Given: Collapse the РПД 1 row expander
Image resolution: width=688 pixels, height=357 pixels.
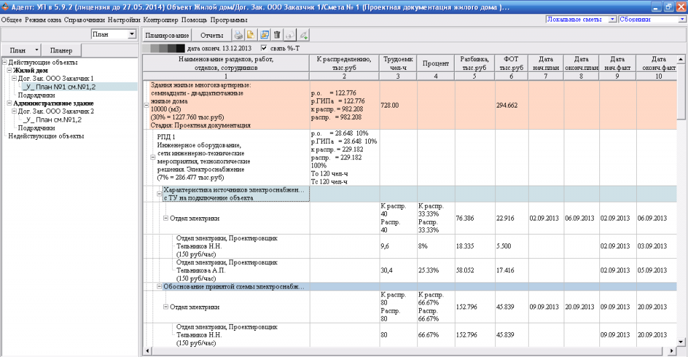Looking at the screenshot, I should pyautogui.click(x=153, y=157).
